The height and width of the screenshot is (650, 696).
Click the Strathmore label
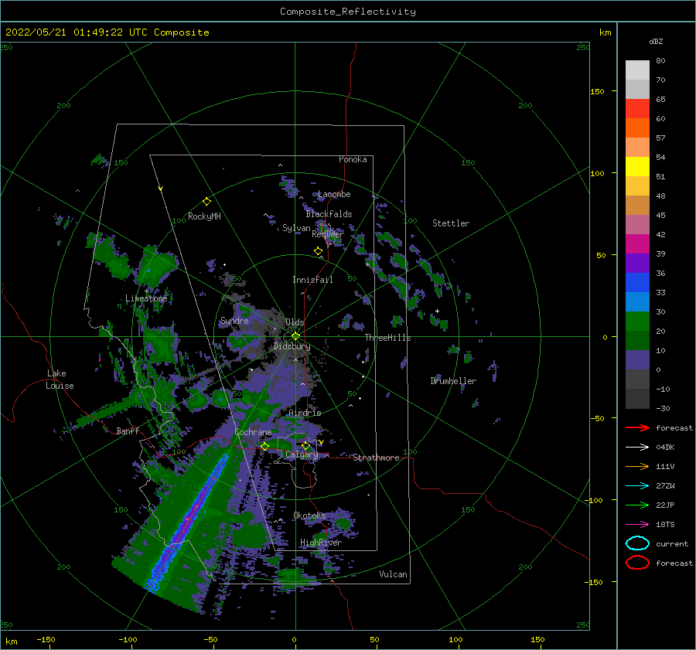coord(376,458)
